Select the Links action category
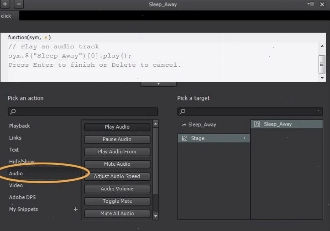 click(x=15, y=138)
